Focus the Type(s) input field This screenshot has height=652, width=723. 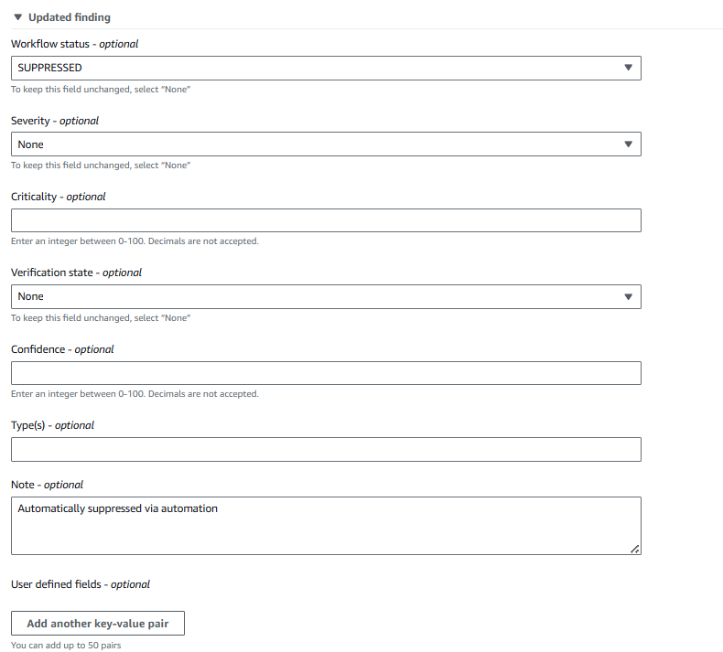(x=326, y=449)
